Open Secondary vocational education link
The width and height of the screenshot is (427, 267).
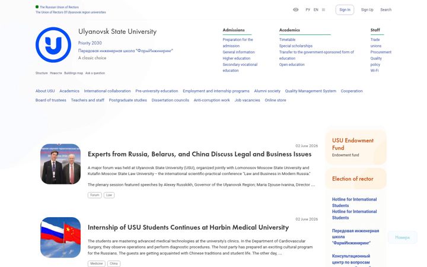pyautogui.click(x=240, y=68)
